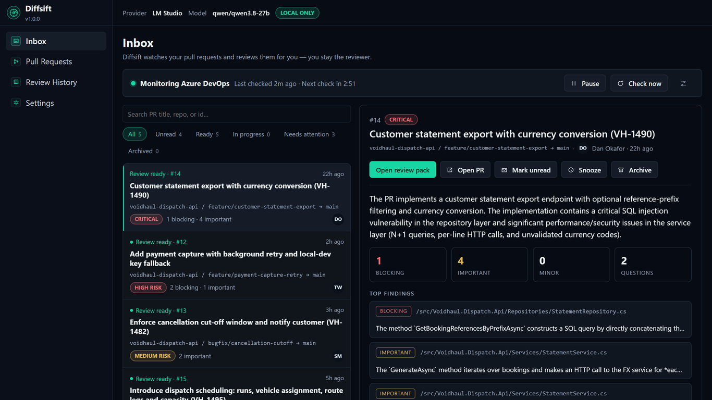Open PR #12 Add payment capture item

237,265
